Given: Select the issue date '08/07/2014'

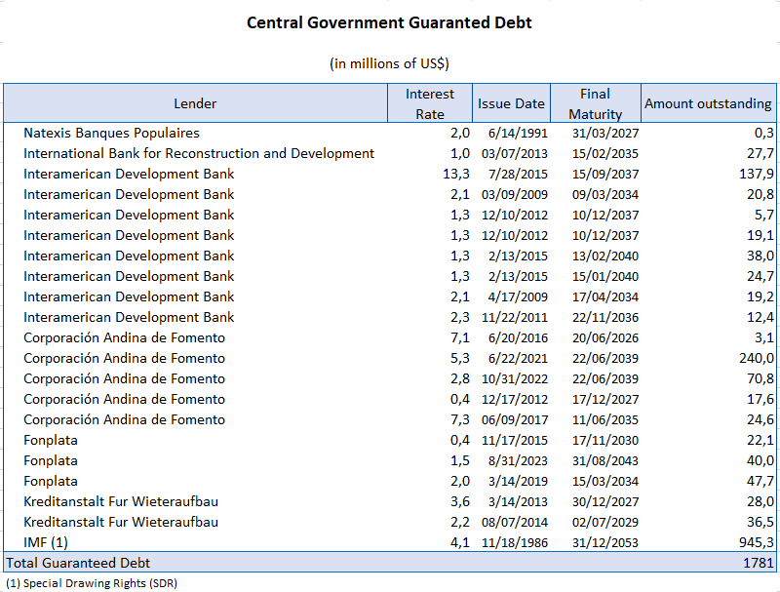Looking at the screenshot, I should (515, 523).
